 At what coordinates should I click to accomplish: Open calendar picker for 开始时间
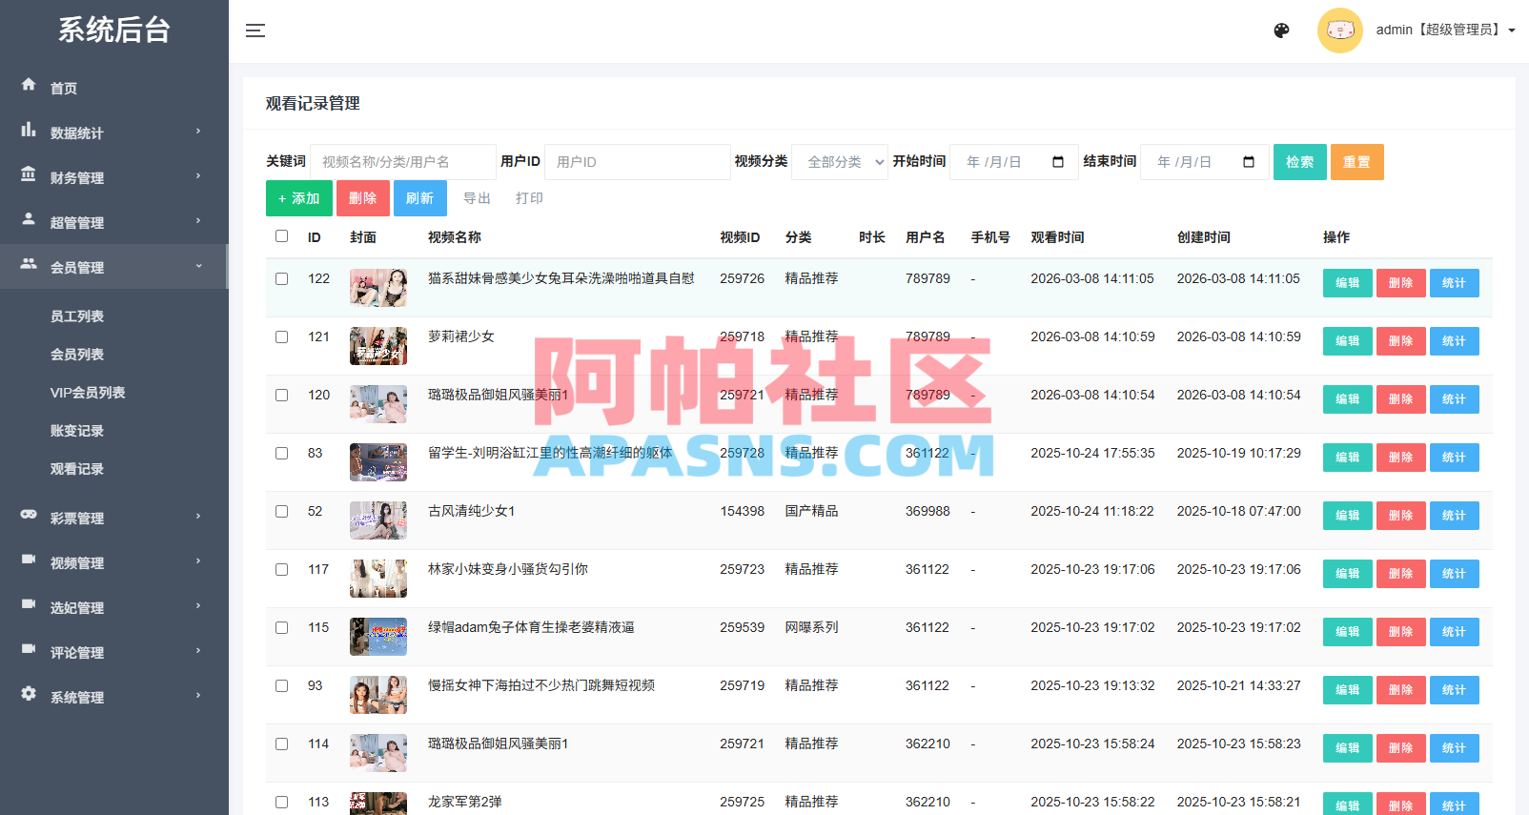[1058, 162]
